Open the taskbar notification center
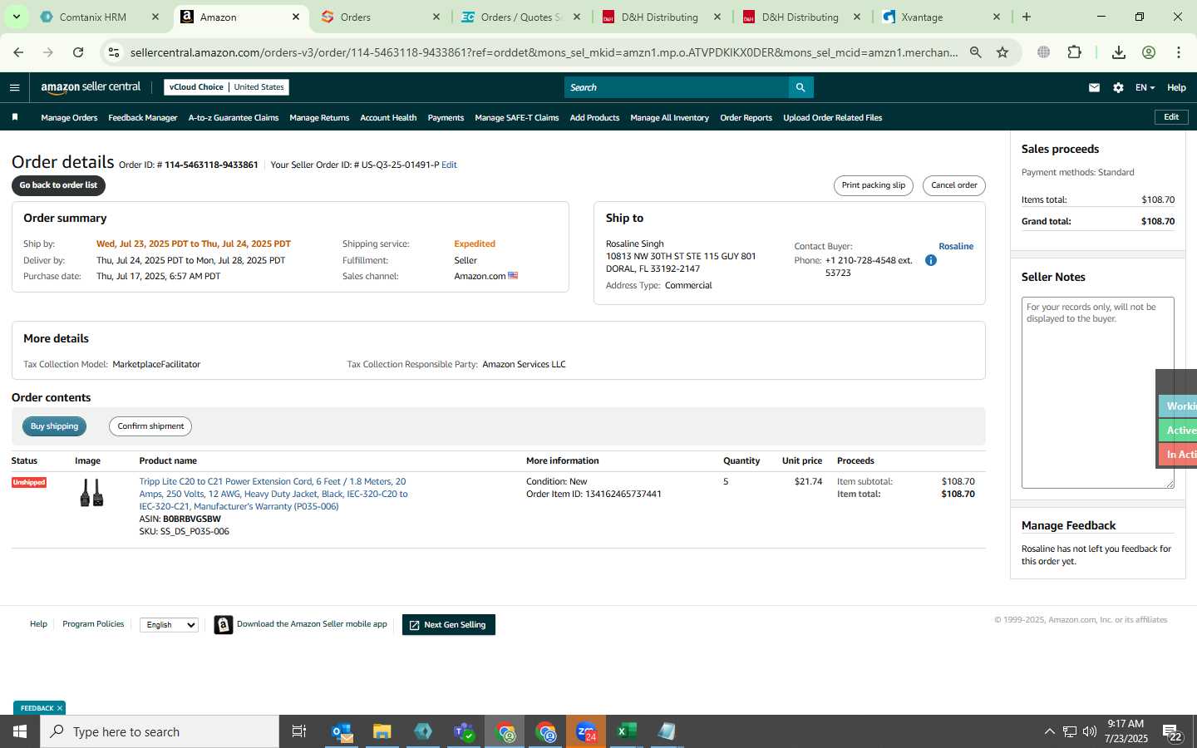Image resolution: width=1197 pixels, height=748 pixels. [x=1173, y=732]
